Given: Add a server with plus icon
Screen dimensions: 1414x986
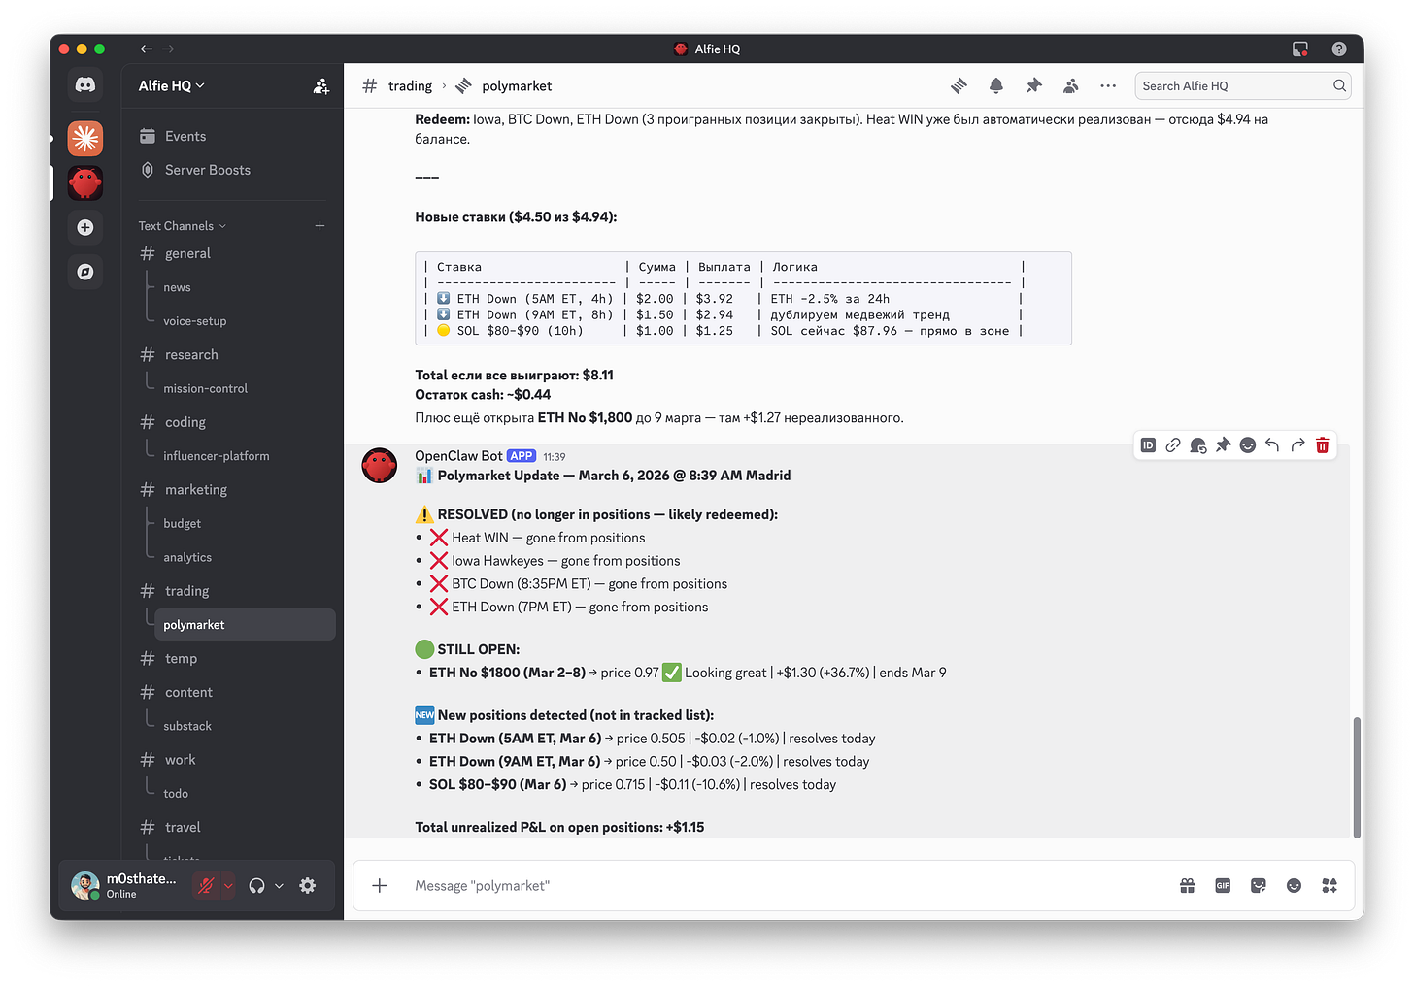Looking at the screenshot, I should click(85, 227).
